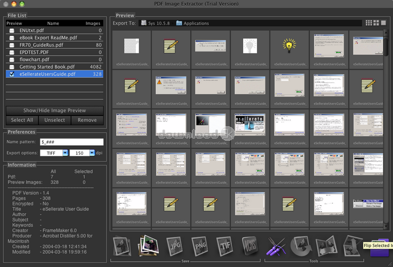The height and width of the screenshot is (267, 393).
Task: Tick the flowchart.pdf checkbox
Action: 12,59
